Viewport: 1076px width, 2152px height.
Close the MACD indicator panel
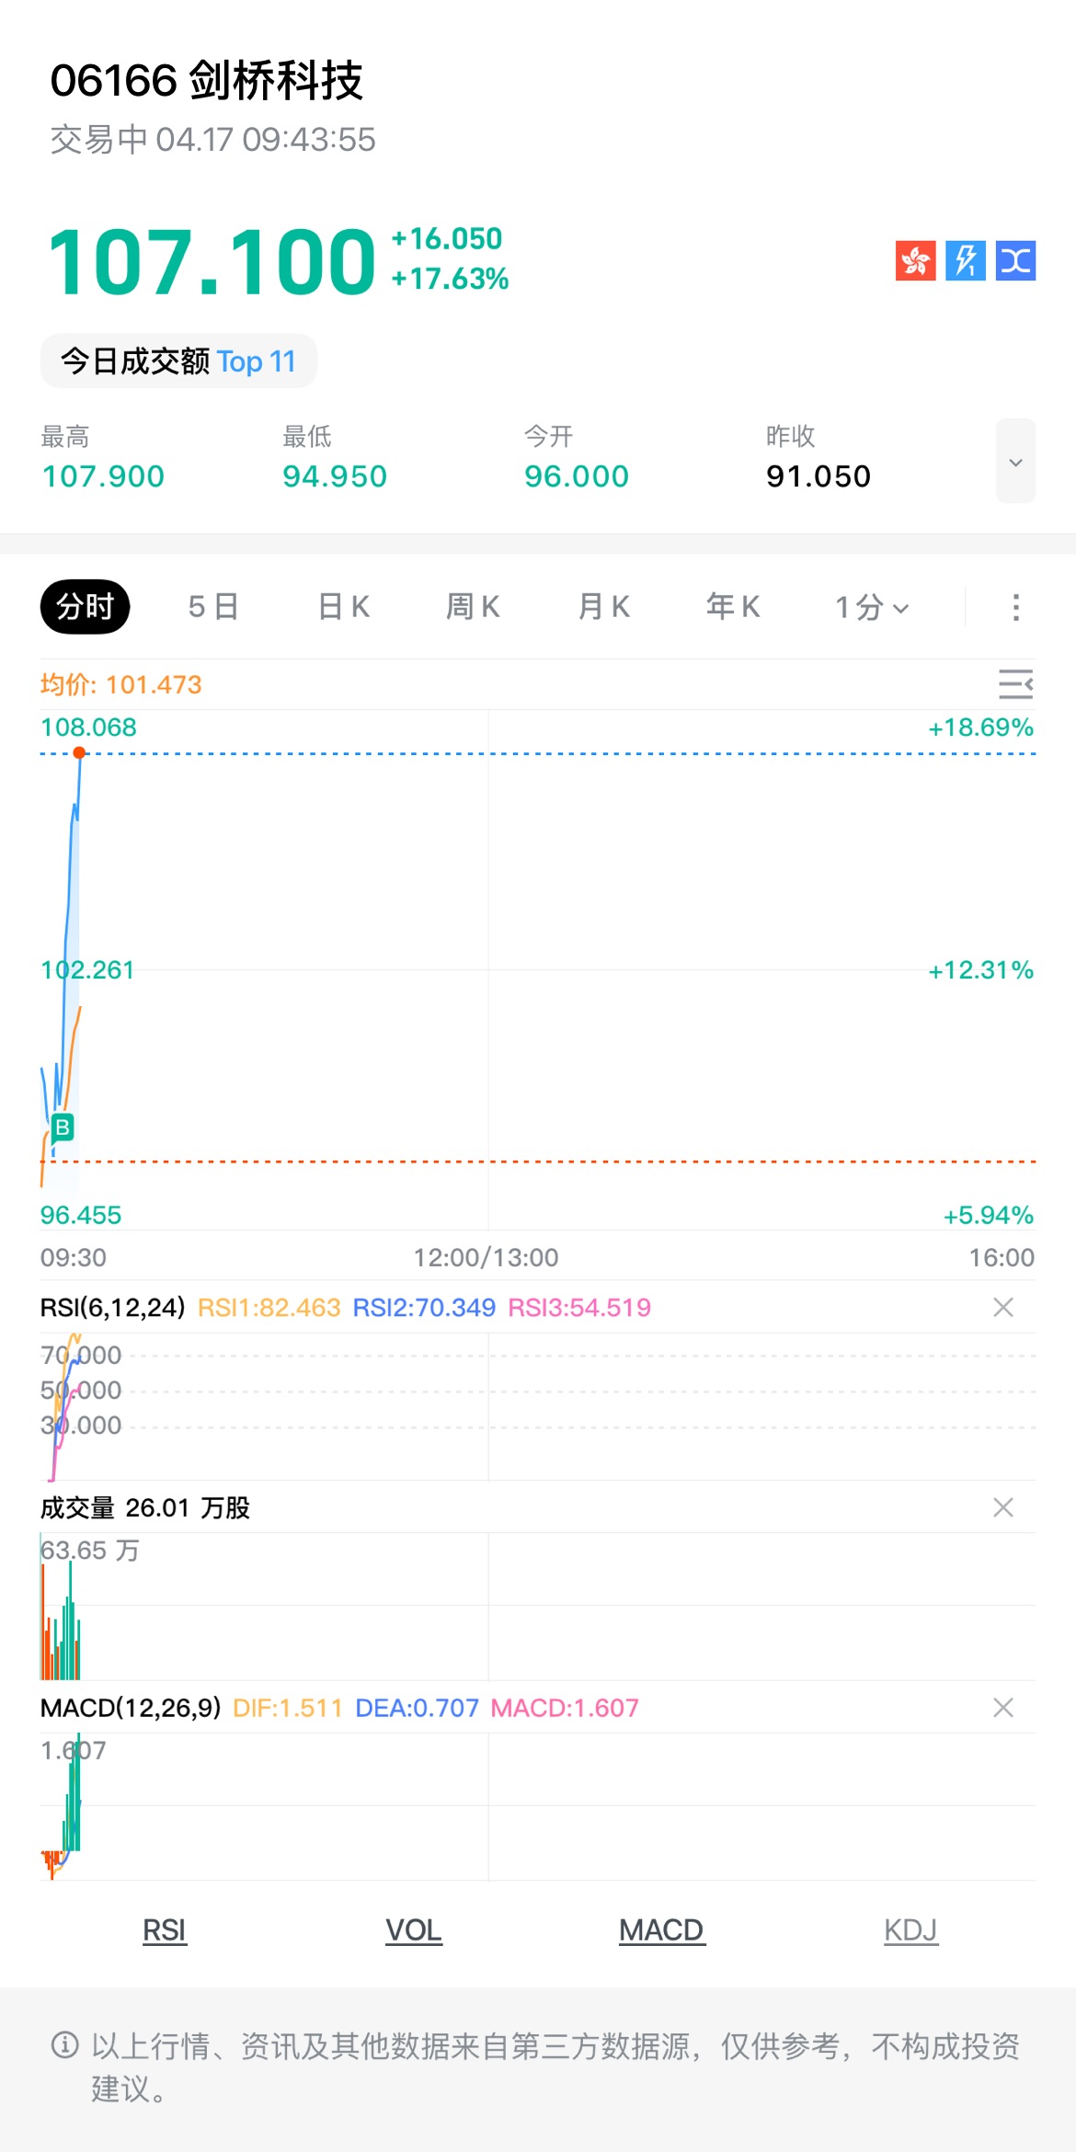1003,1708
